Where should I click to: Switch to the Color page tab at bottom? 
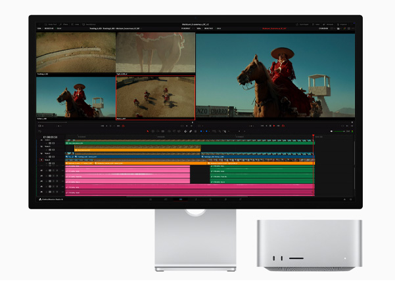coord(210,199)
